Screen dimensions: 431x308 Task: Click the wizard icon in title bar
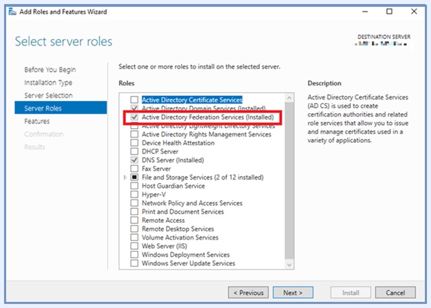pos(12,12)
